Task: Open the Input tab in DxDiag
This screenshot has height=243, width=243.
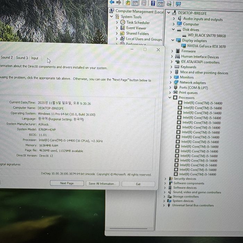Action: pos(35,58)
